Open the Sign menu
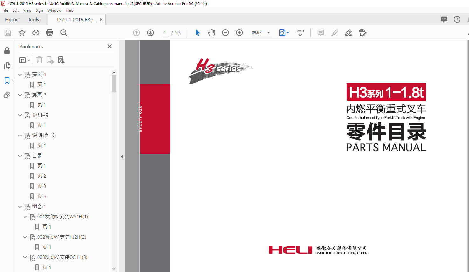469x272 pixels. (x=39, y=10)
